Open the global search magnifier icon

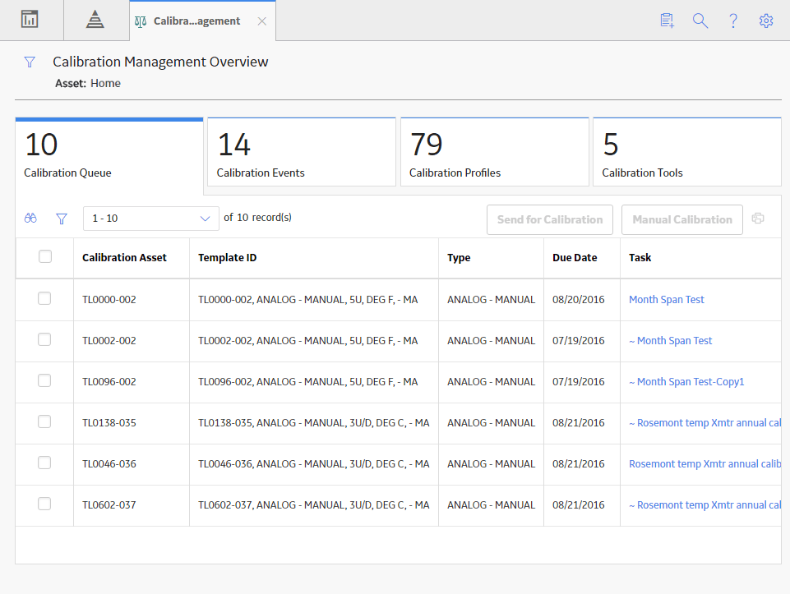click(700, 21)
